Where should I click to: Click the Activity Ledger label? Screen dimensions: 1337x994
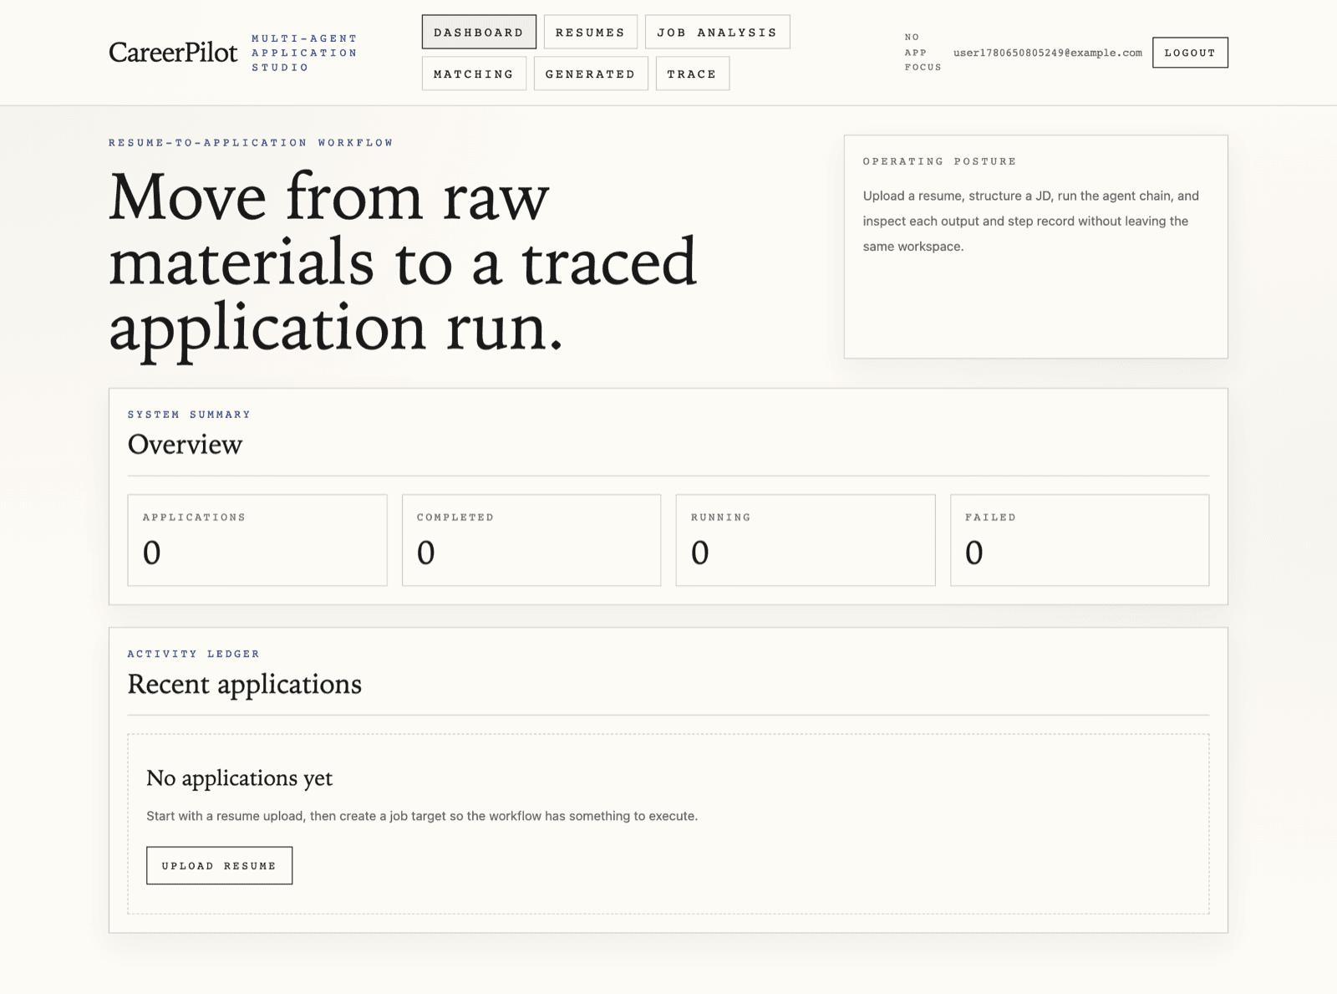(193, 654)
